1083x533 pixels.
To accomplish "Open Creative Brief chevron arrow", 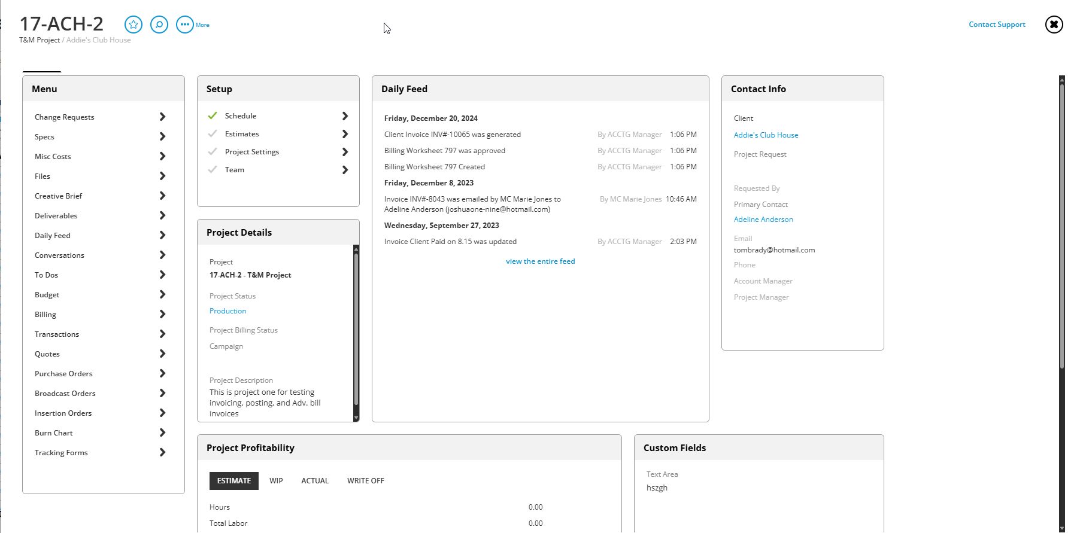I will pyautogui.click(x=162, y=196).
